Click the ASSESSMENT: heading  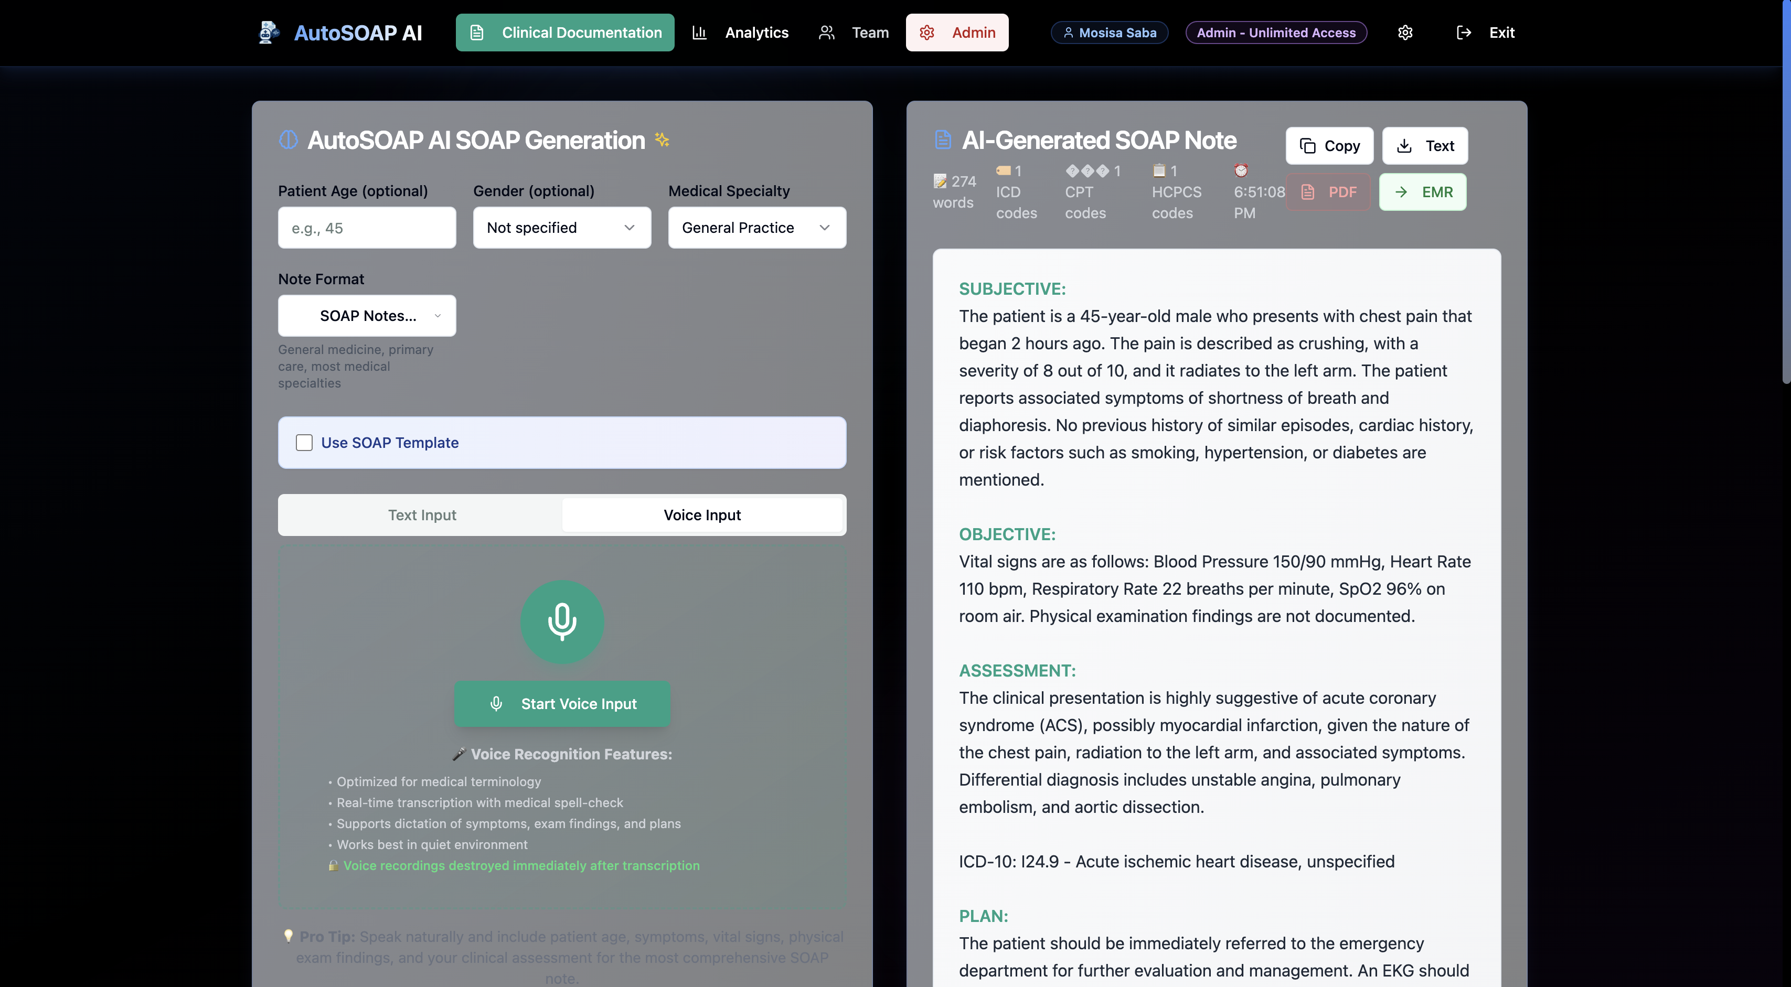pos(1017,670)
